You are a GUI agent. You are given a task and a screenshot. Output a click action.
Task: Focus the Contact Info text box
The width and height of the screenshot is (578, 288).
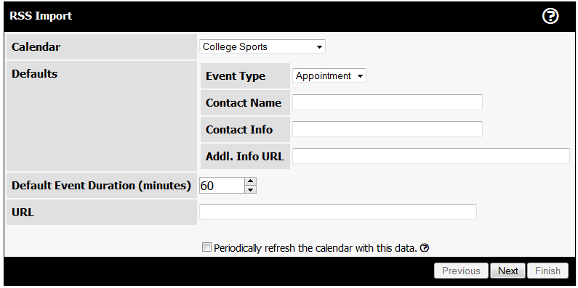(388, 129)
